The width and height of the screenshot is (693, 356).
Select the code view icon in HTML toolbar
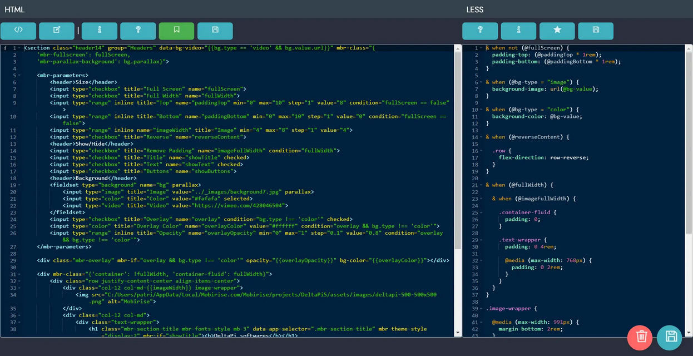click(x=18, y=31)
